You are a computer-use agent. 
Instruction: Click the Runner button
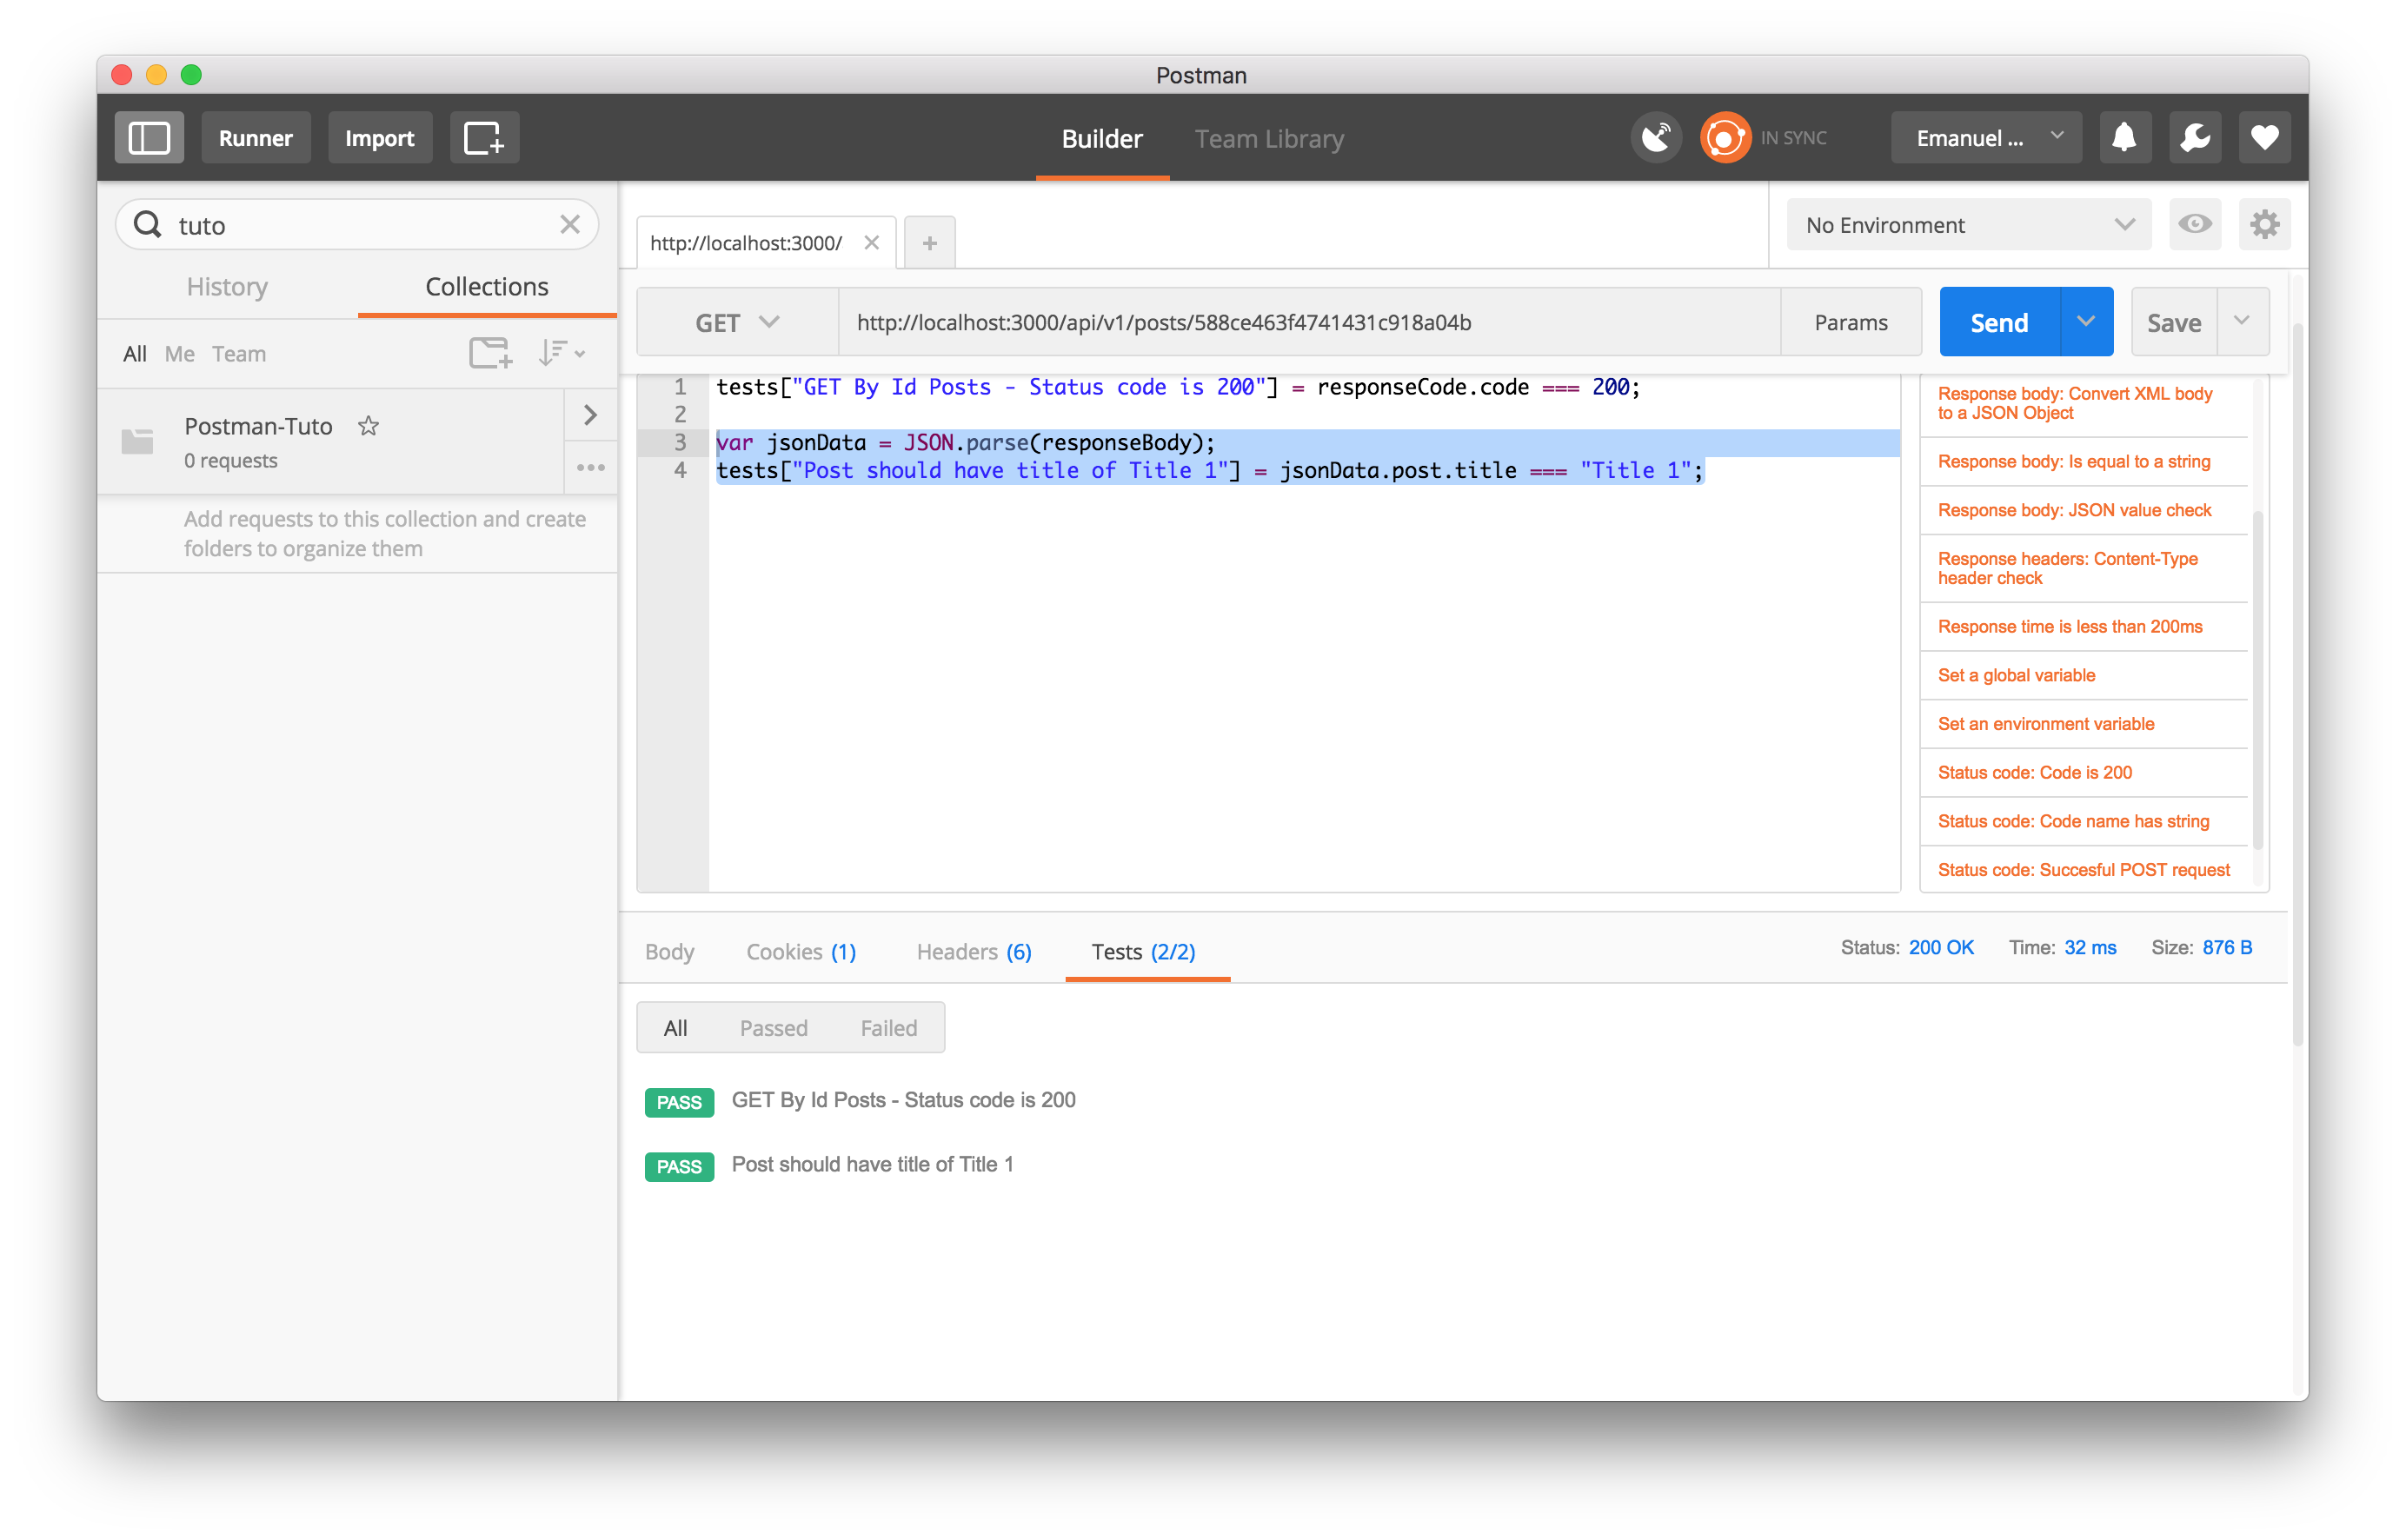coord(256,138)
